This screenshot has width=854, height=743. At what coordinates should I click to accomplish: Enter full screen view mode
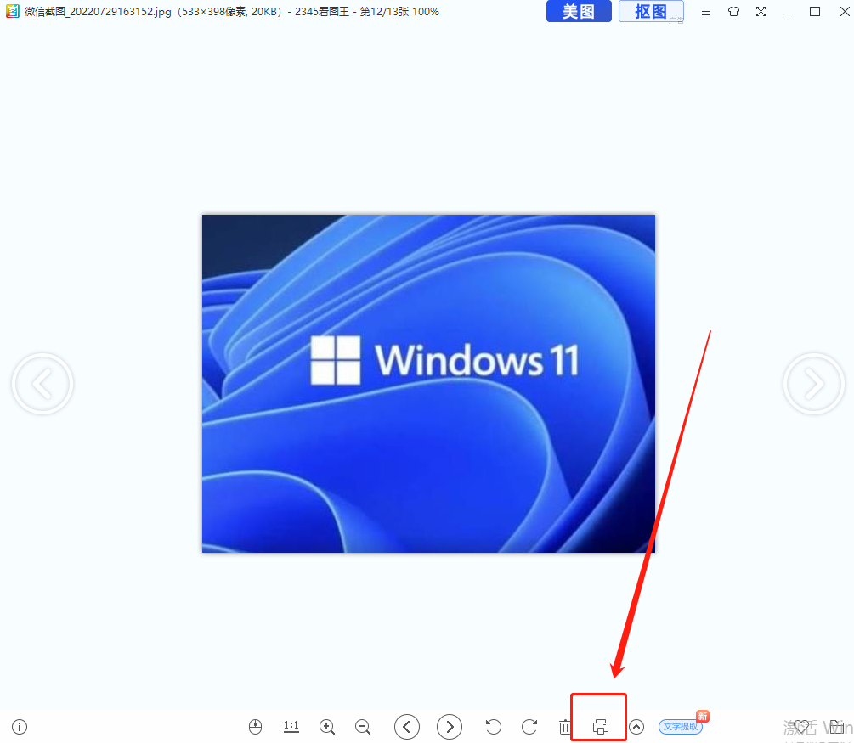point(761,12)
